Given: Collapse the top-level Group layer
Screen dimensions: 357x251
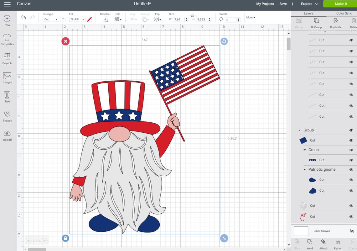Looking at the screenshot, I should (300, 130).
